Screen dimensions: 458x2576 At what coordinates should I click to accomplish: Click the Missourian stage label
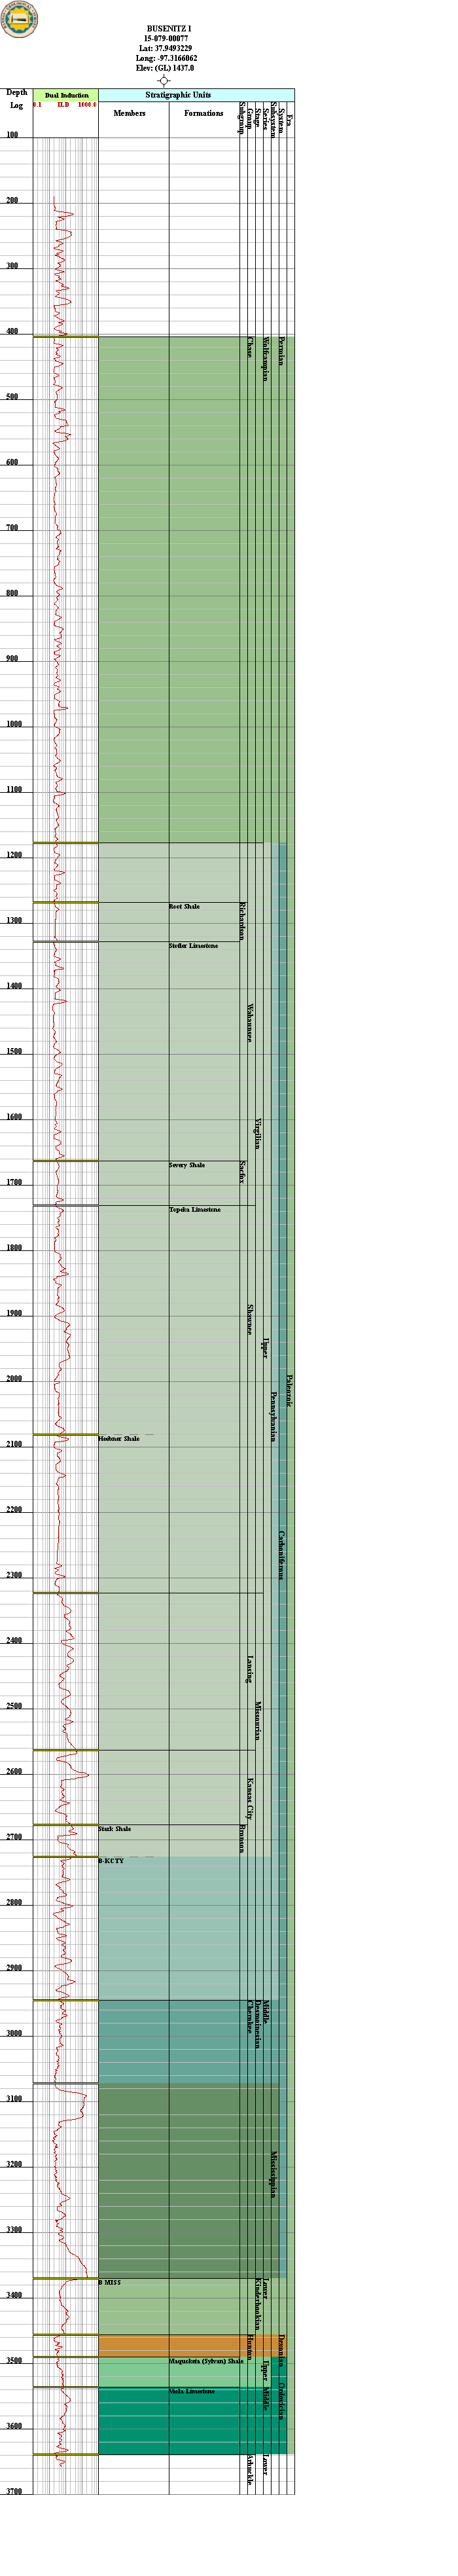pyautogui.click(x=258, y=1721)
